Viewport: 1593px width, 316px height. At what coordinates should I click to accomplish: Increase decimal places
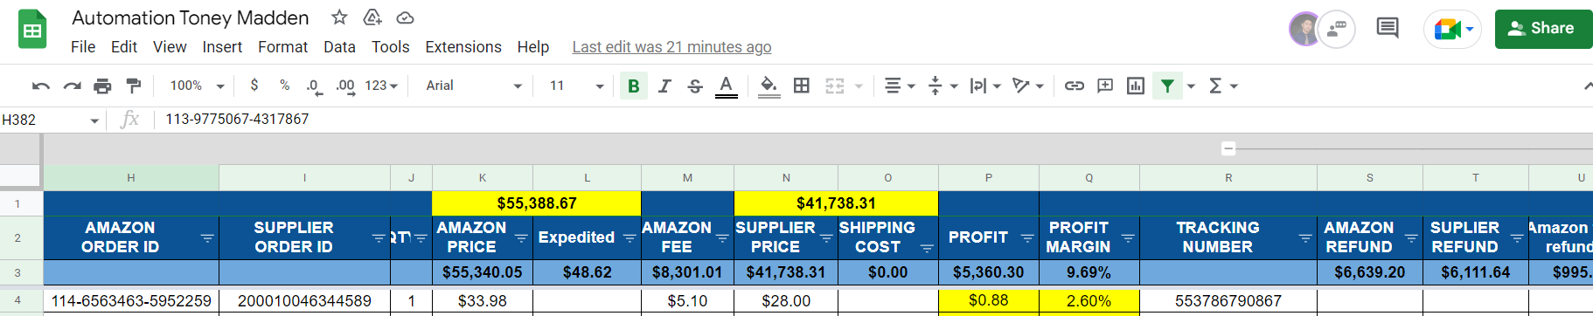point(345,86)
